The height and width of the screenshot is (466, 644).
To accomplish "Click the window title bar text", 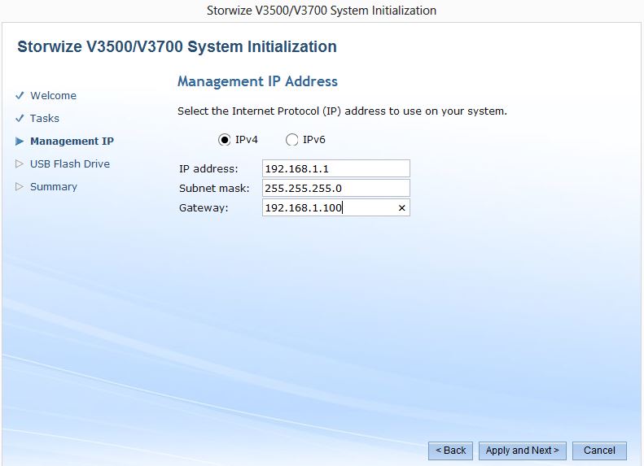I will click(322, 11).
